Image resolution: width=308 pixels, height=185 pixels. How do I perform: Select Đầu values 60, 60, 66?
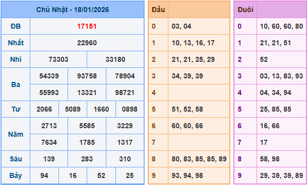click(x=187, y=126)
